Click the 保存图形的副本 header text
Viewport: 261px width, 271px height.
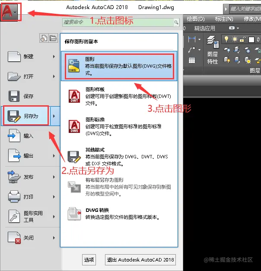(81, 41)
